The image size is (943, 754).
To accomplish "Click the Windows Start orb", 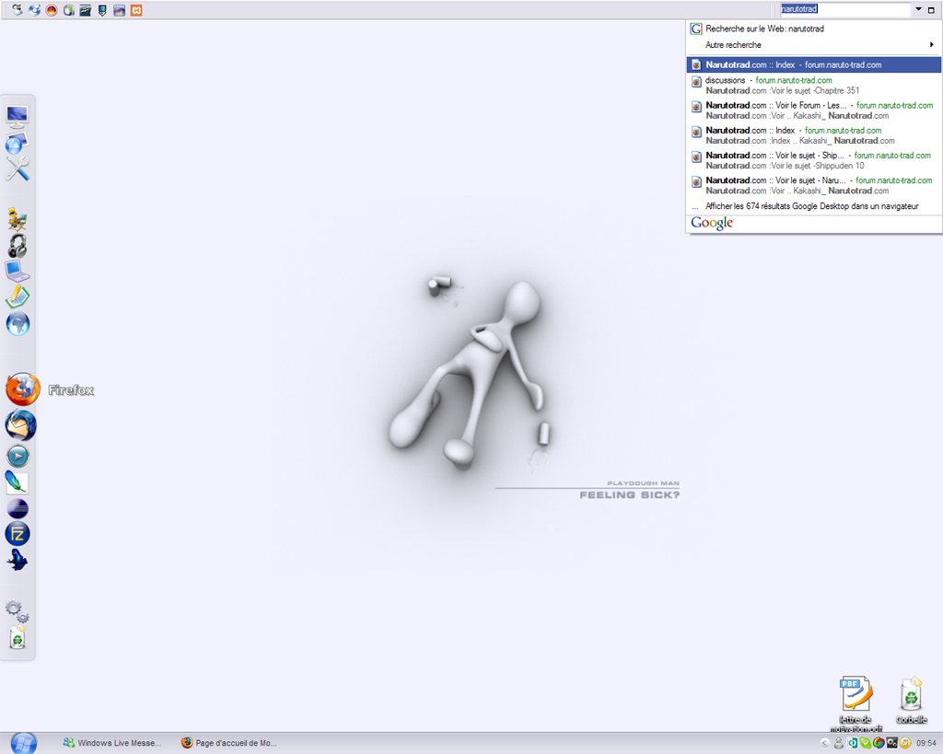I will click(x=24, y=743).
